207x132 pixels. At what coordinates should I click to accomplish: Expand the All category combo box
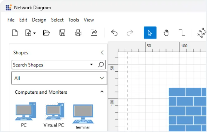pos(102,78)
